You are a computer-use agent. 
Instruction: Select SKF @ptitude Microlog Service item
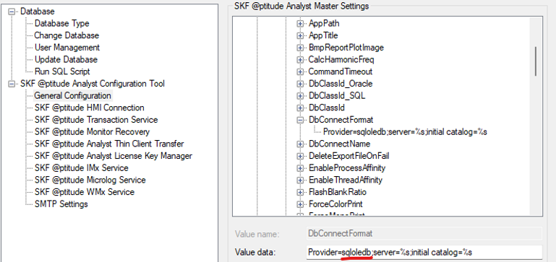90,180
